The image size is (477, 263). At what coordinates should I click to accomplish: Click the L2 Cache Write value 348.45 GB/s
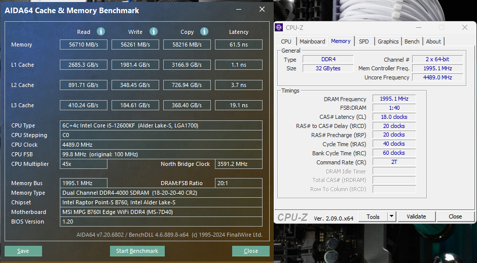135,85
